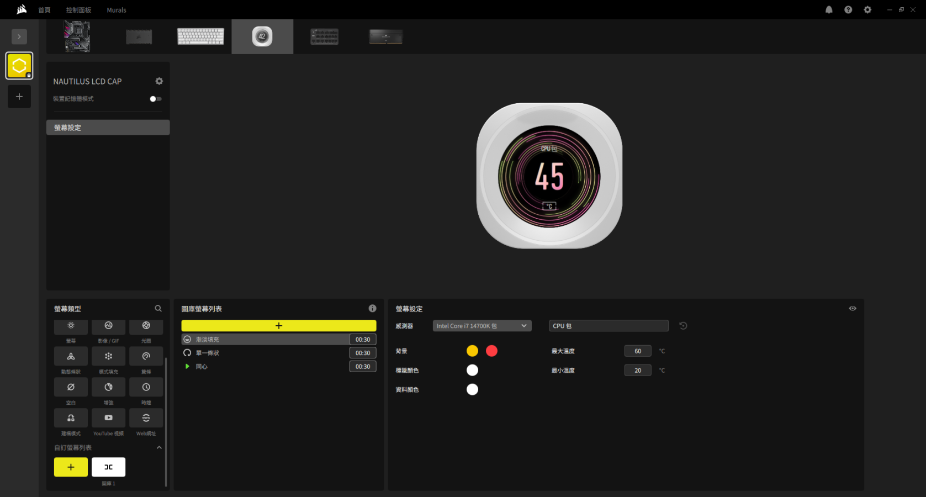Collapse the 自訂螢幕列表 section
This screenshot has height=497, width=926.
(159, 448)
